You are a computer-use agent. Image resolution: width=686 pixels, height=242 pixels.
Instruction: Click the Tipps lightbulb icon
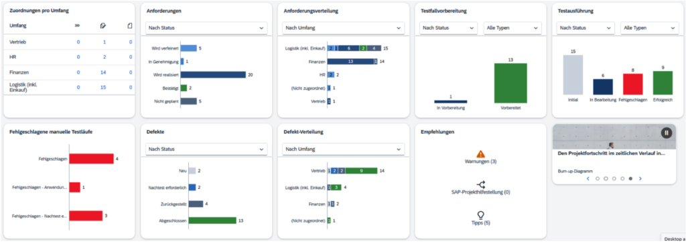click(480, 215)
